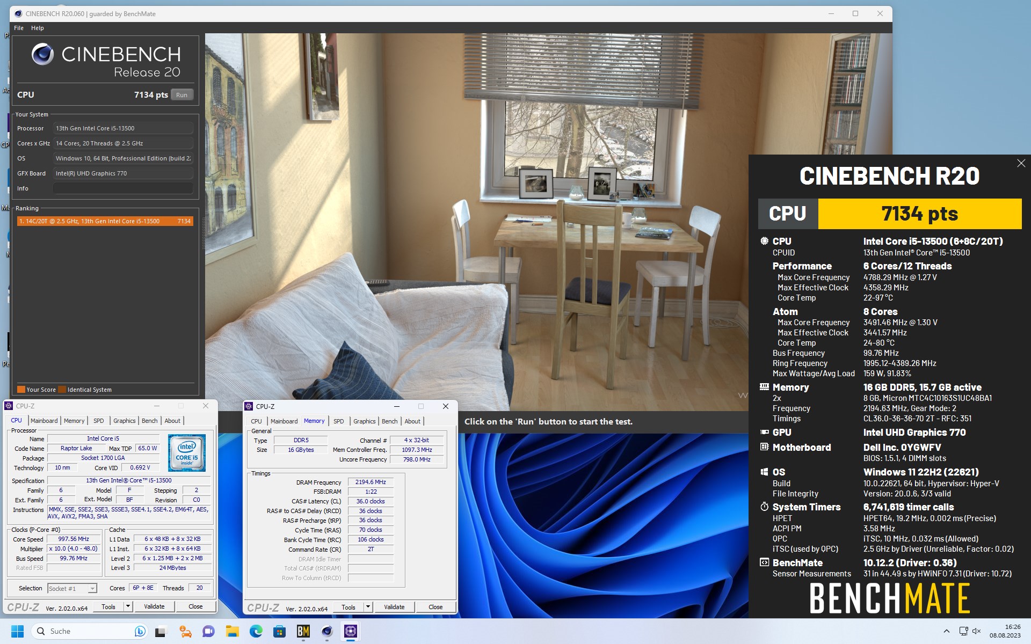
Task: Open the Windows Start menu
Action: [x=17, y=631]
